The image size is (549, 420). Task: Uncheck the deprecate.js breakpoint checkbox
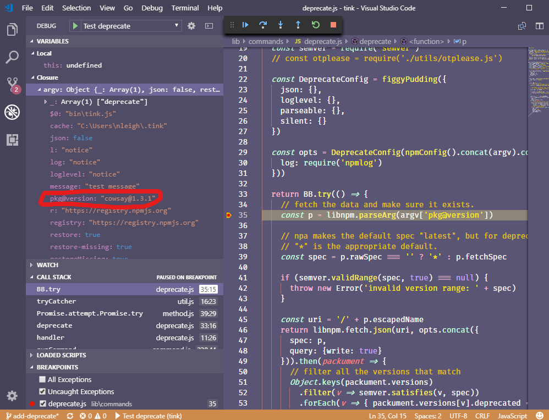(43, 404)
